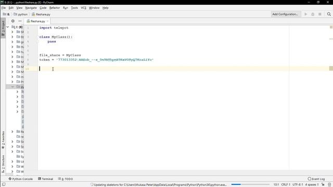The width and height of the screenshot is (333, 187).
Task: Open the View menu
Action: (19, 8)
